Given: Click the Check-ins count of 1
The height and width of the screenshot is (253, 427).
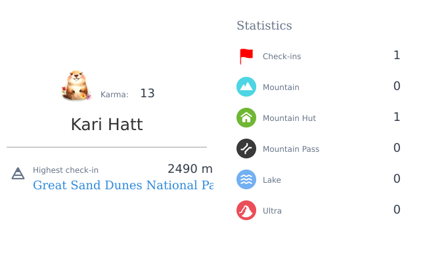Looking at the screenshot, I should point(397,55).
